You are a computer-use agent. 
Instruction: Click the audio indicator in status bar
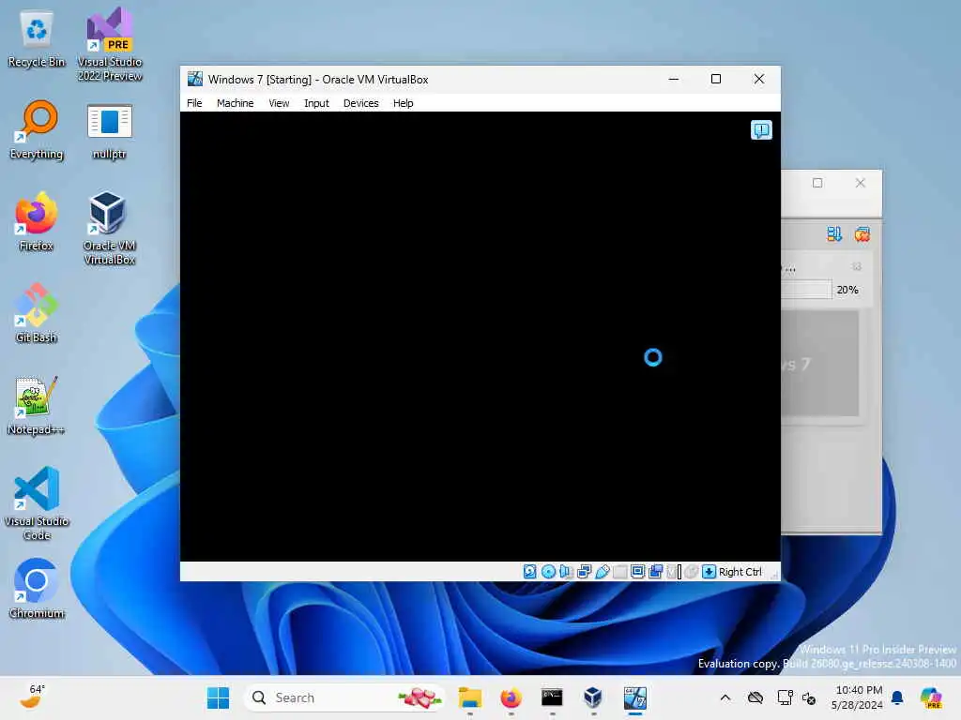[566, 572]
